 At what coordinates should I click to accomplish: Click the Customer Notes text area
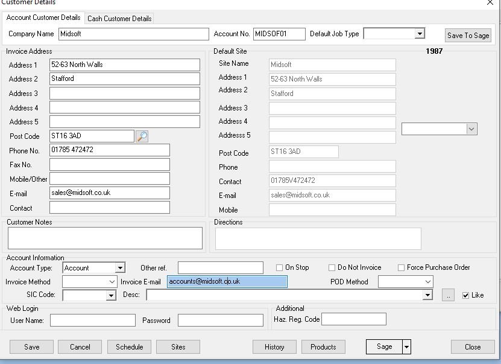point(105,238)
